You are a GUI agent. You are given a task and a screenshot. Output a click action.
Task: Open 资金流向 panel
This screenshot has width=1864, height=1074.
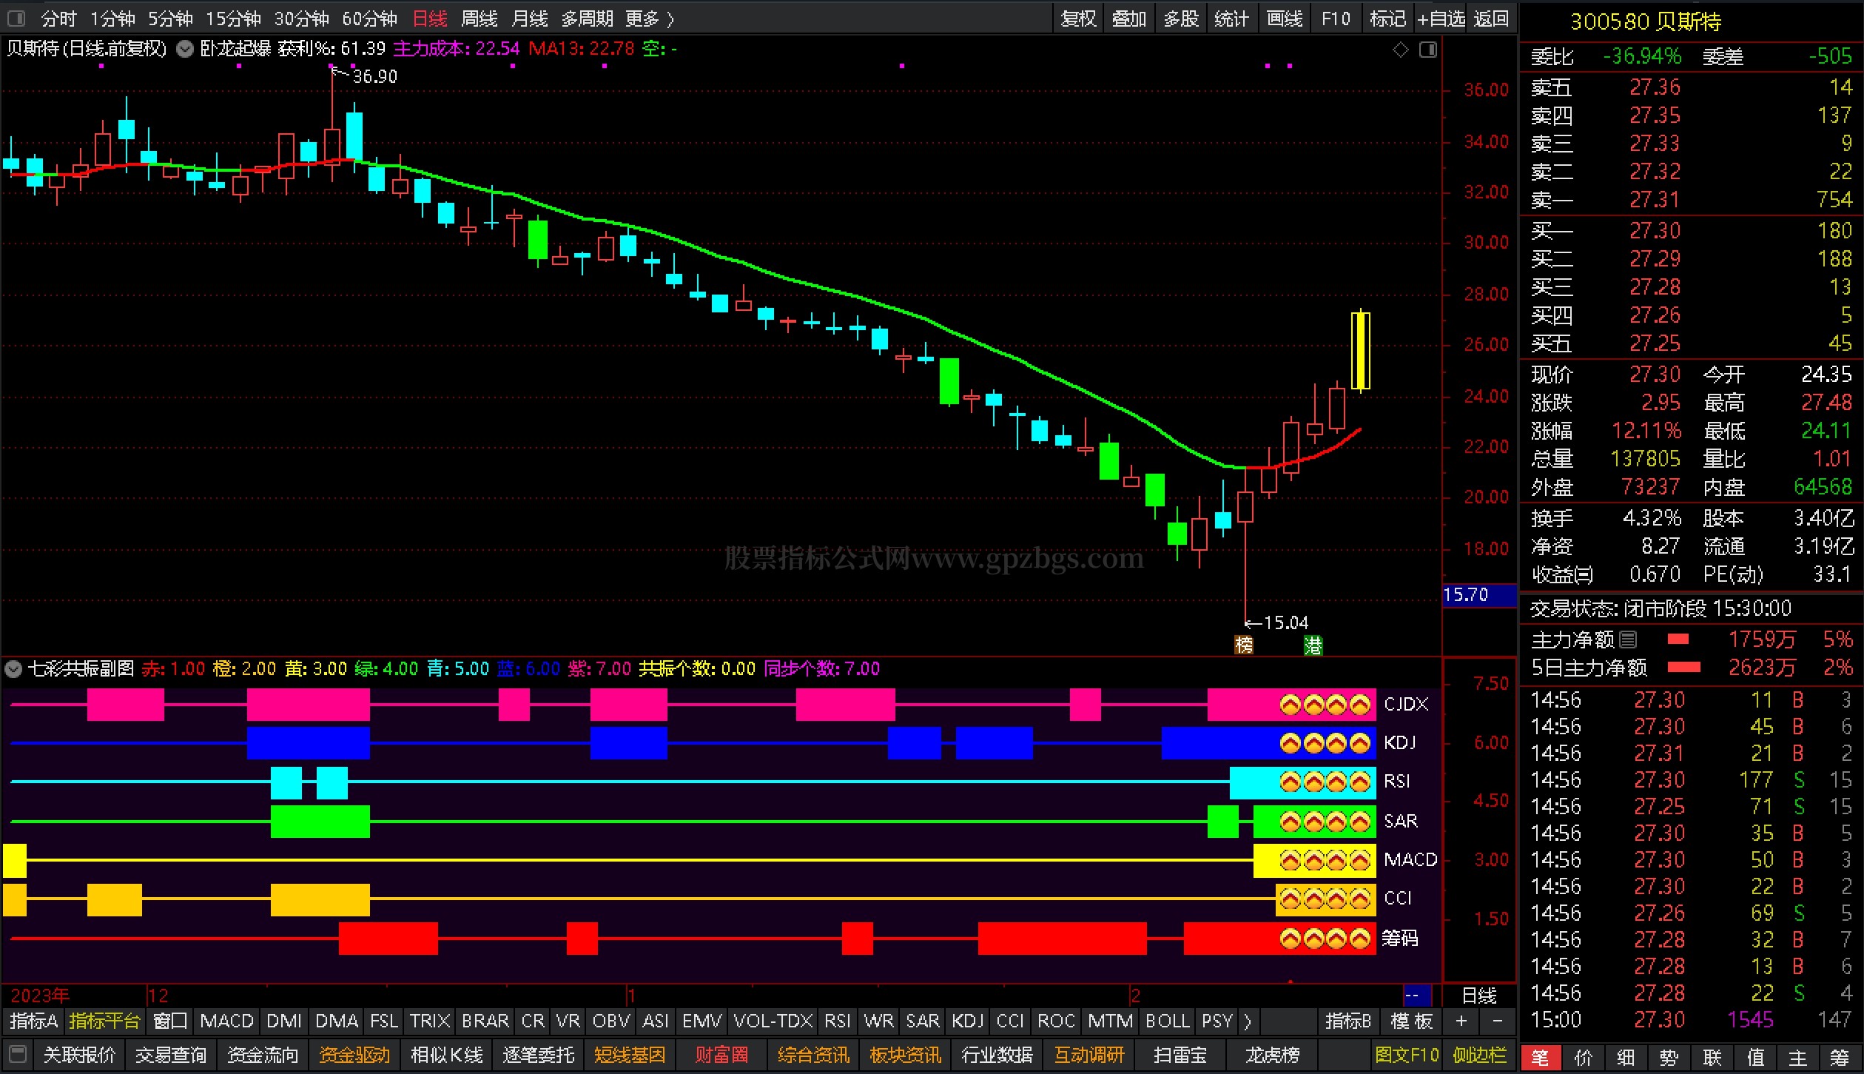pyautogui.click(x=263, y=1055)
